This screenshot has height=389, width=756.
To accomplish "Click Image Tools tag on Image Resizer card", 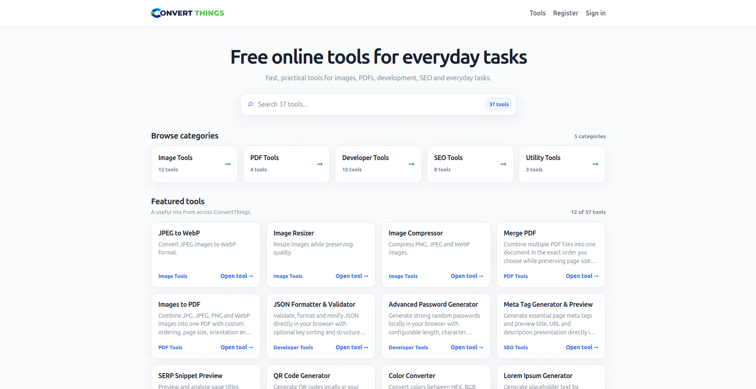I will click(x=288, y=276).
